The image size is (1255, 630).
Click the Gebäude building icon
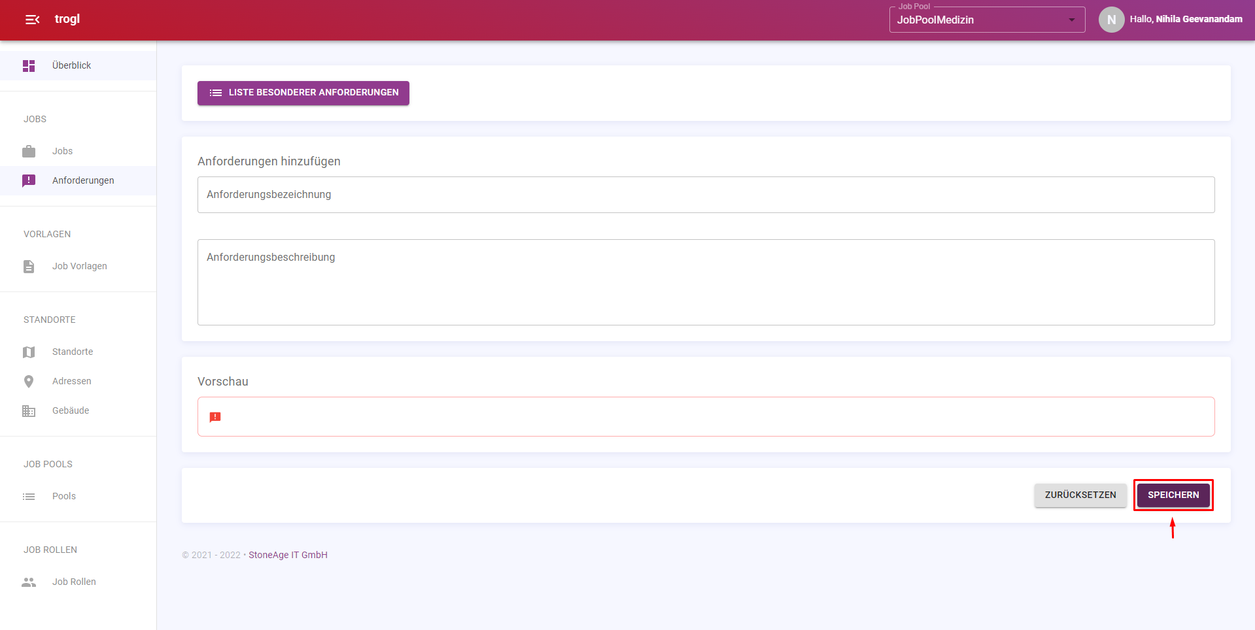pyautogui.click(x=29, y=411)
